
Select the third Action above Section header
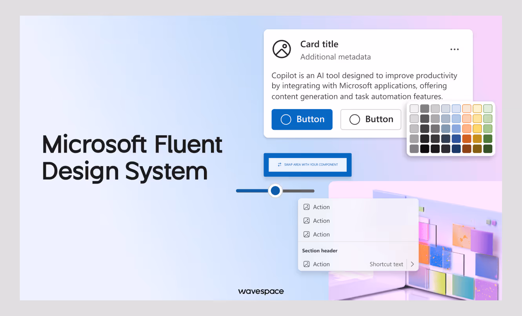(x=358, y=234)
